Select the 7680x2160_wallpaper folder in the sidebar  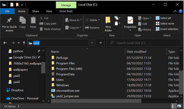coord(25,63)
